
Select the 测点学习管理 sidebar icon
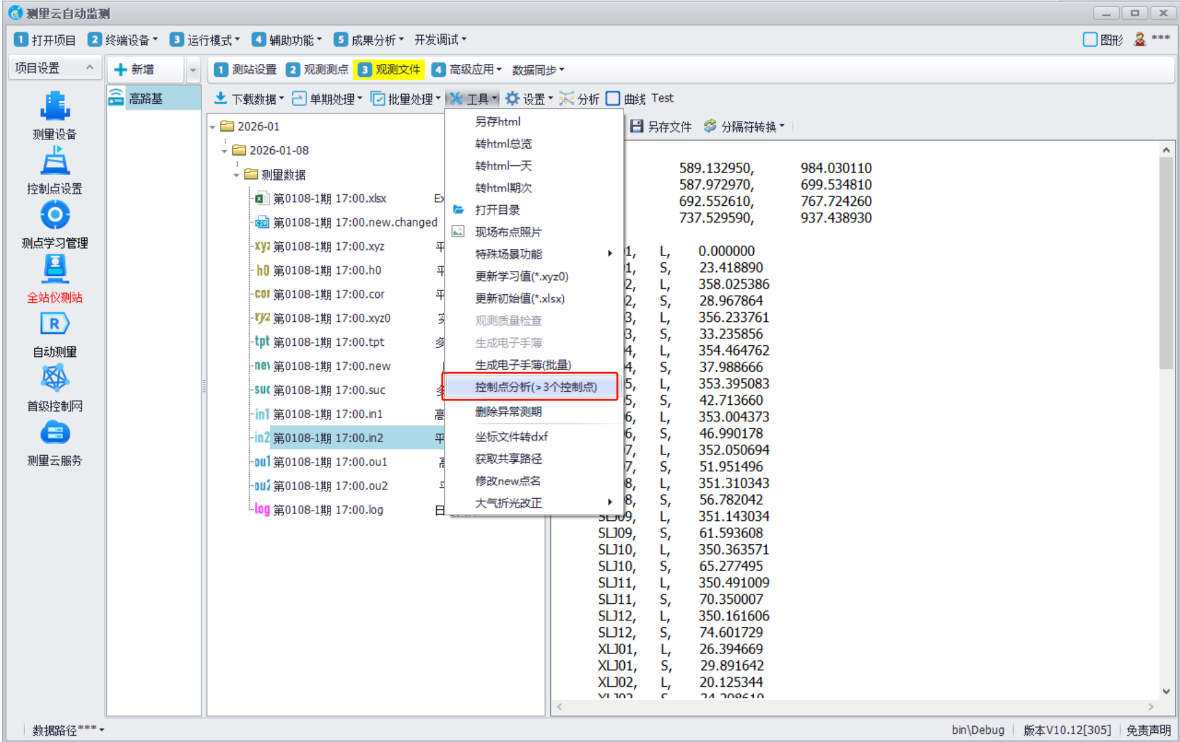pyautogui.click(x=55, y=216)
